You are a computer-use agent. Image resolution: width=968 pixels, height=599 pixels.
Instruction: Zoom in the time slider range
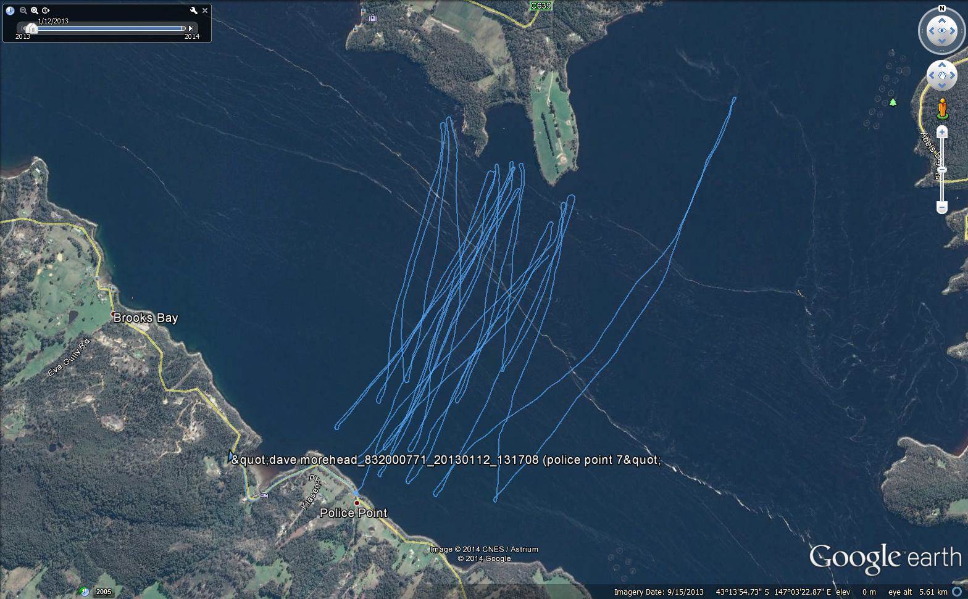click(35, 10)
